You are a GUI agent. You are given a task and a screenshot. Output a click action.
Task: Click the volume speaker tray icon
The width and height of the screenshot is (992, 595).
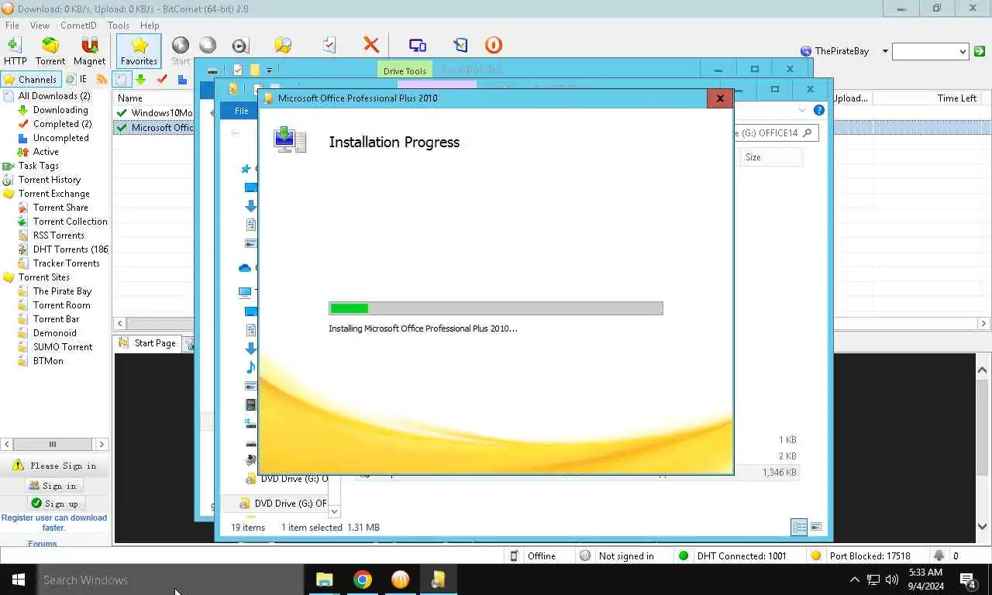[892, 580]
